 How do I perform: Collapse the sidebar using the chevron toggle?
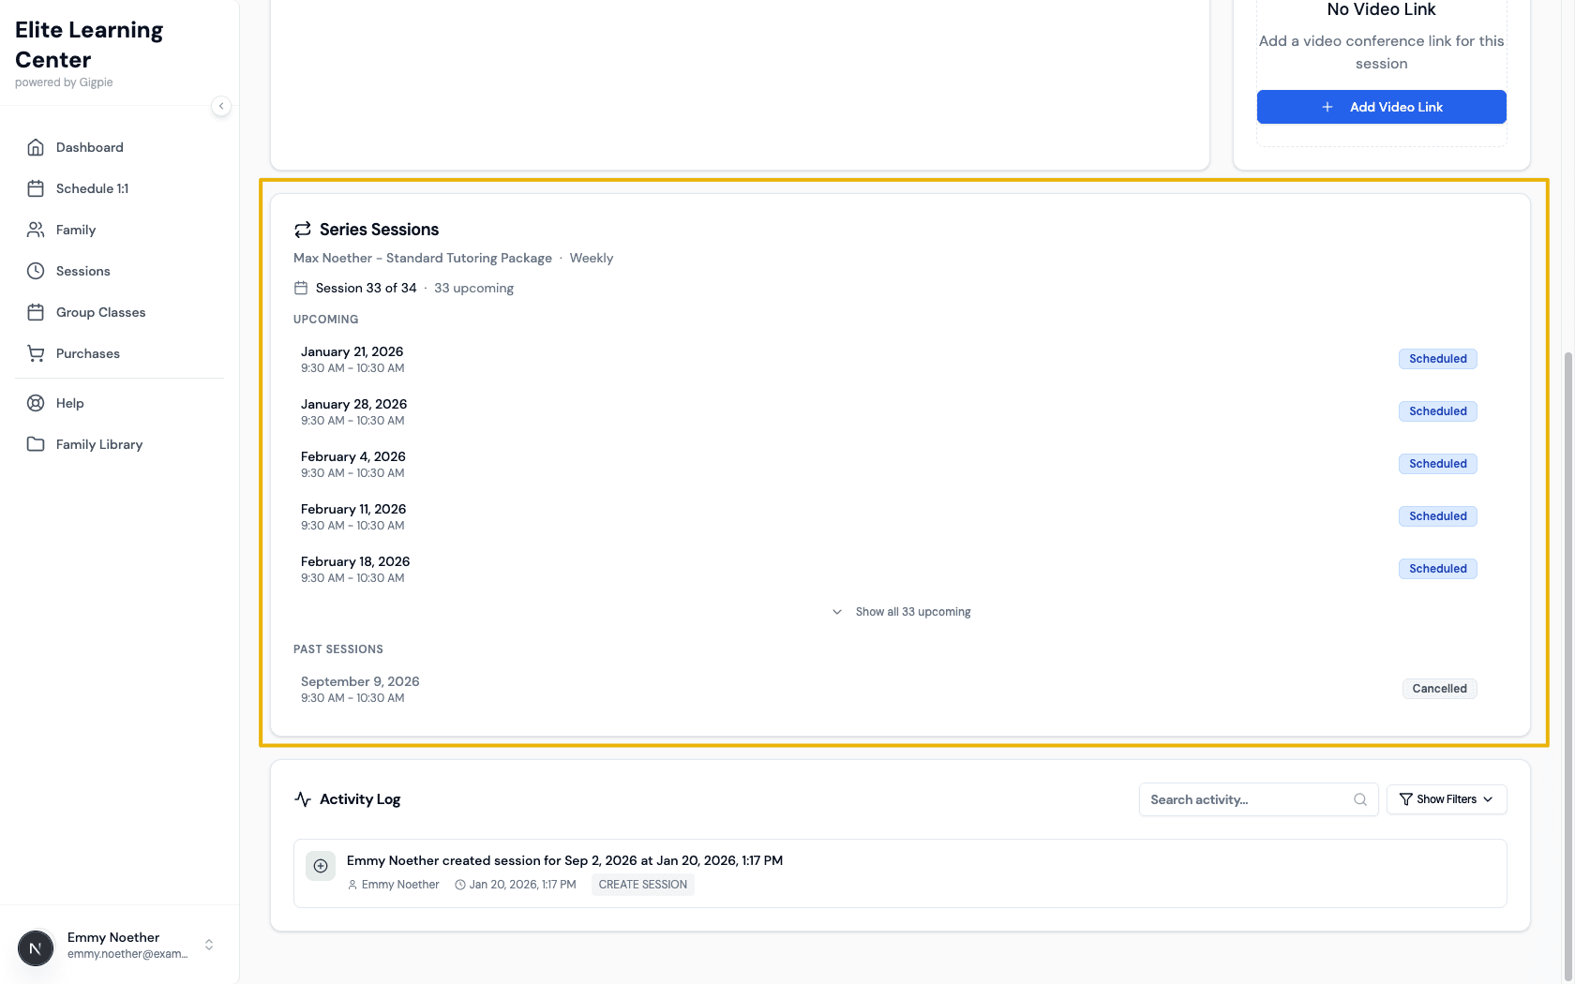(221, 106)
